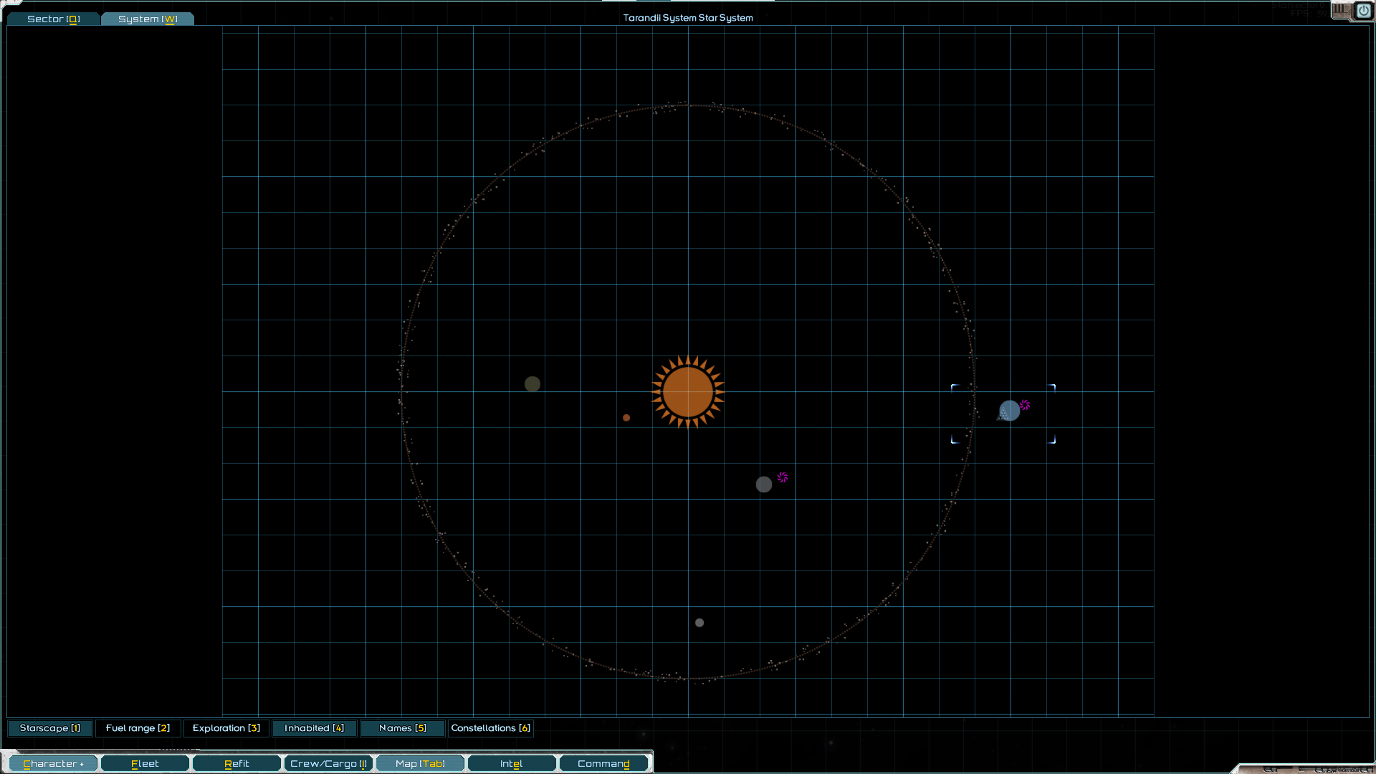Select the small gray planet at bottom
1376x774 pixels.
coord(699,623)
